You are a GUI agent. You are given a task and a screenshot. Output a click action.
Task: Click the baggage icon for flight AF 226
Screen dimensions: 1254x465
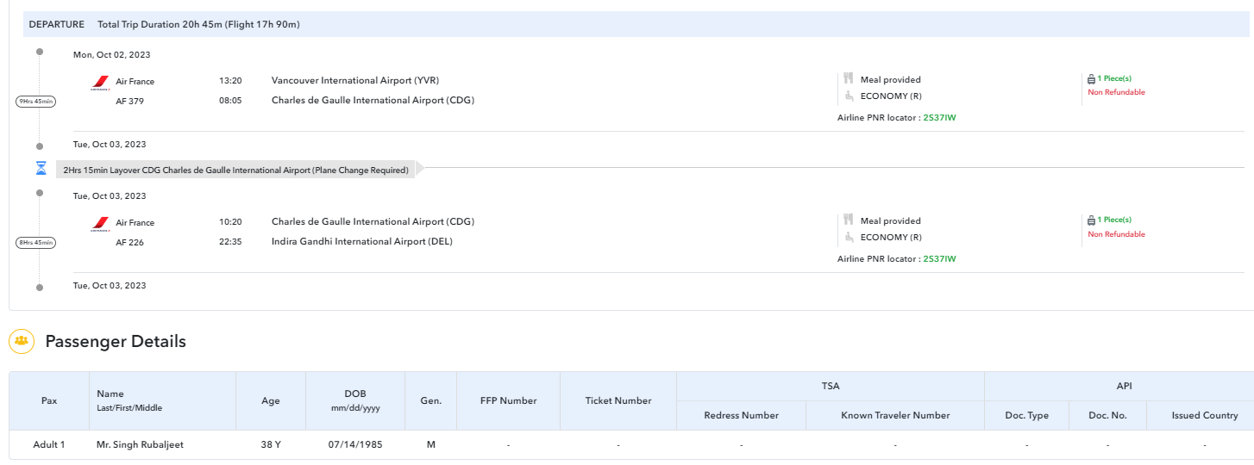[1092, 220]
